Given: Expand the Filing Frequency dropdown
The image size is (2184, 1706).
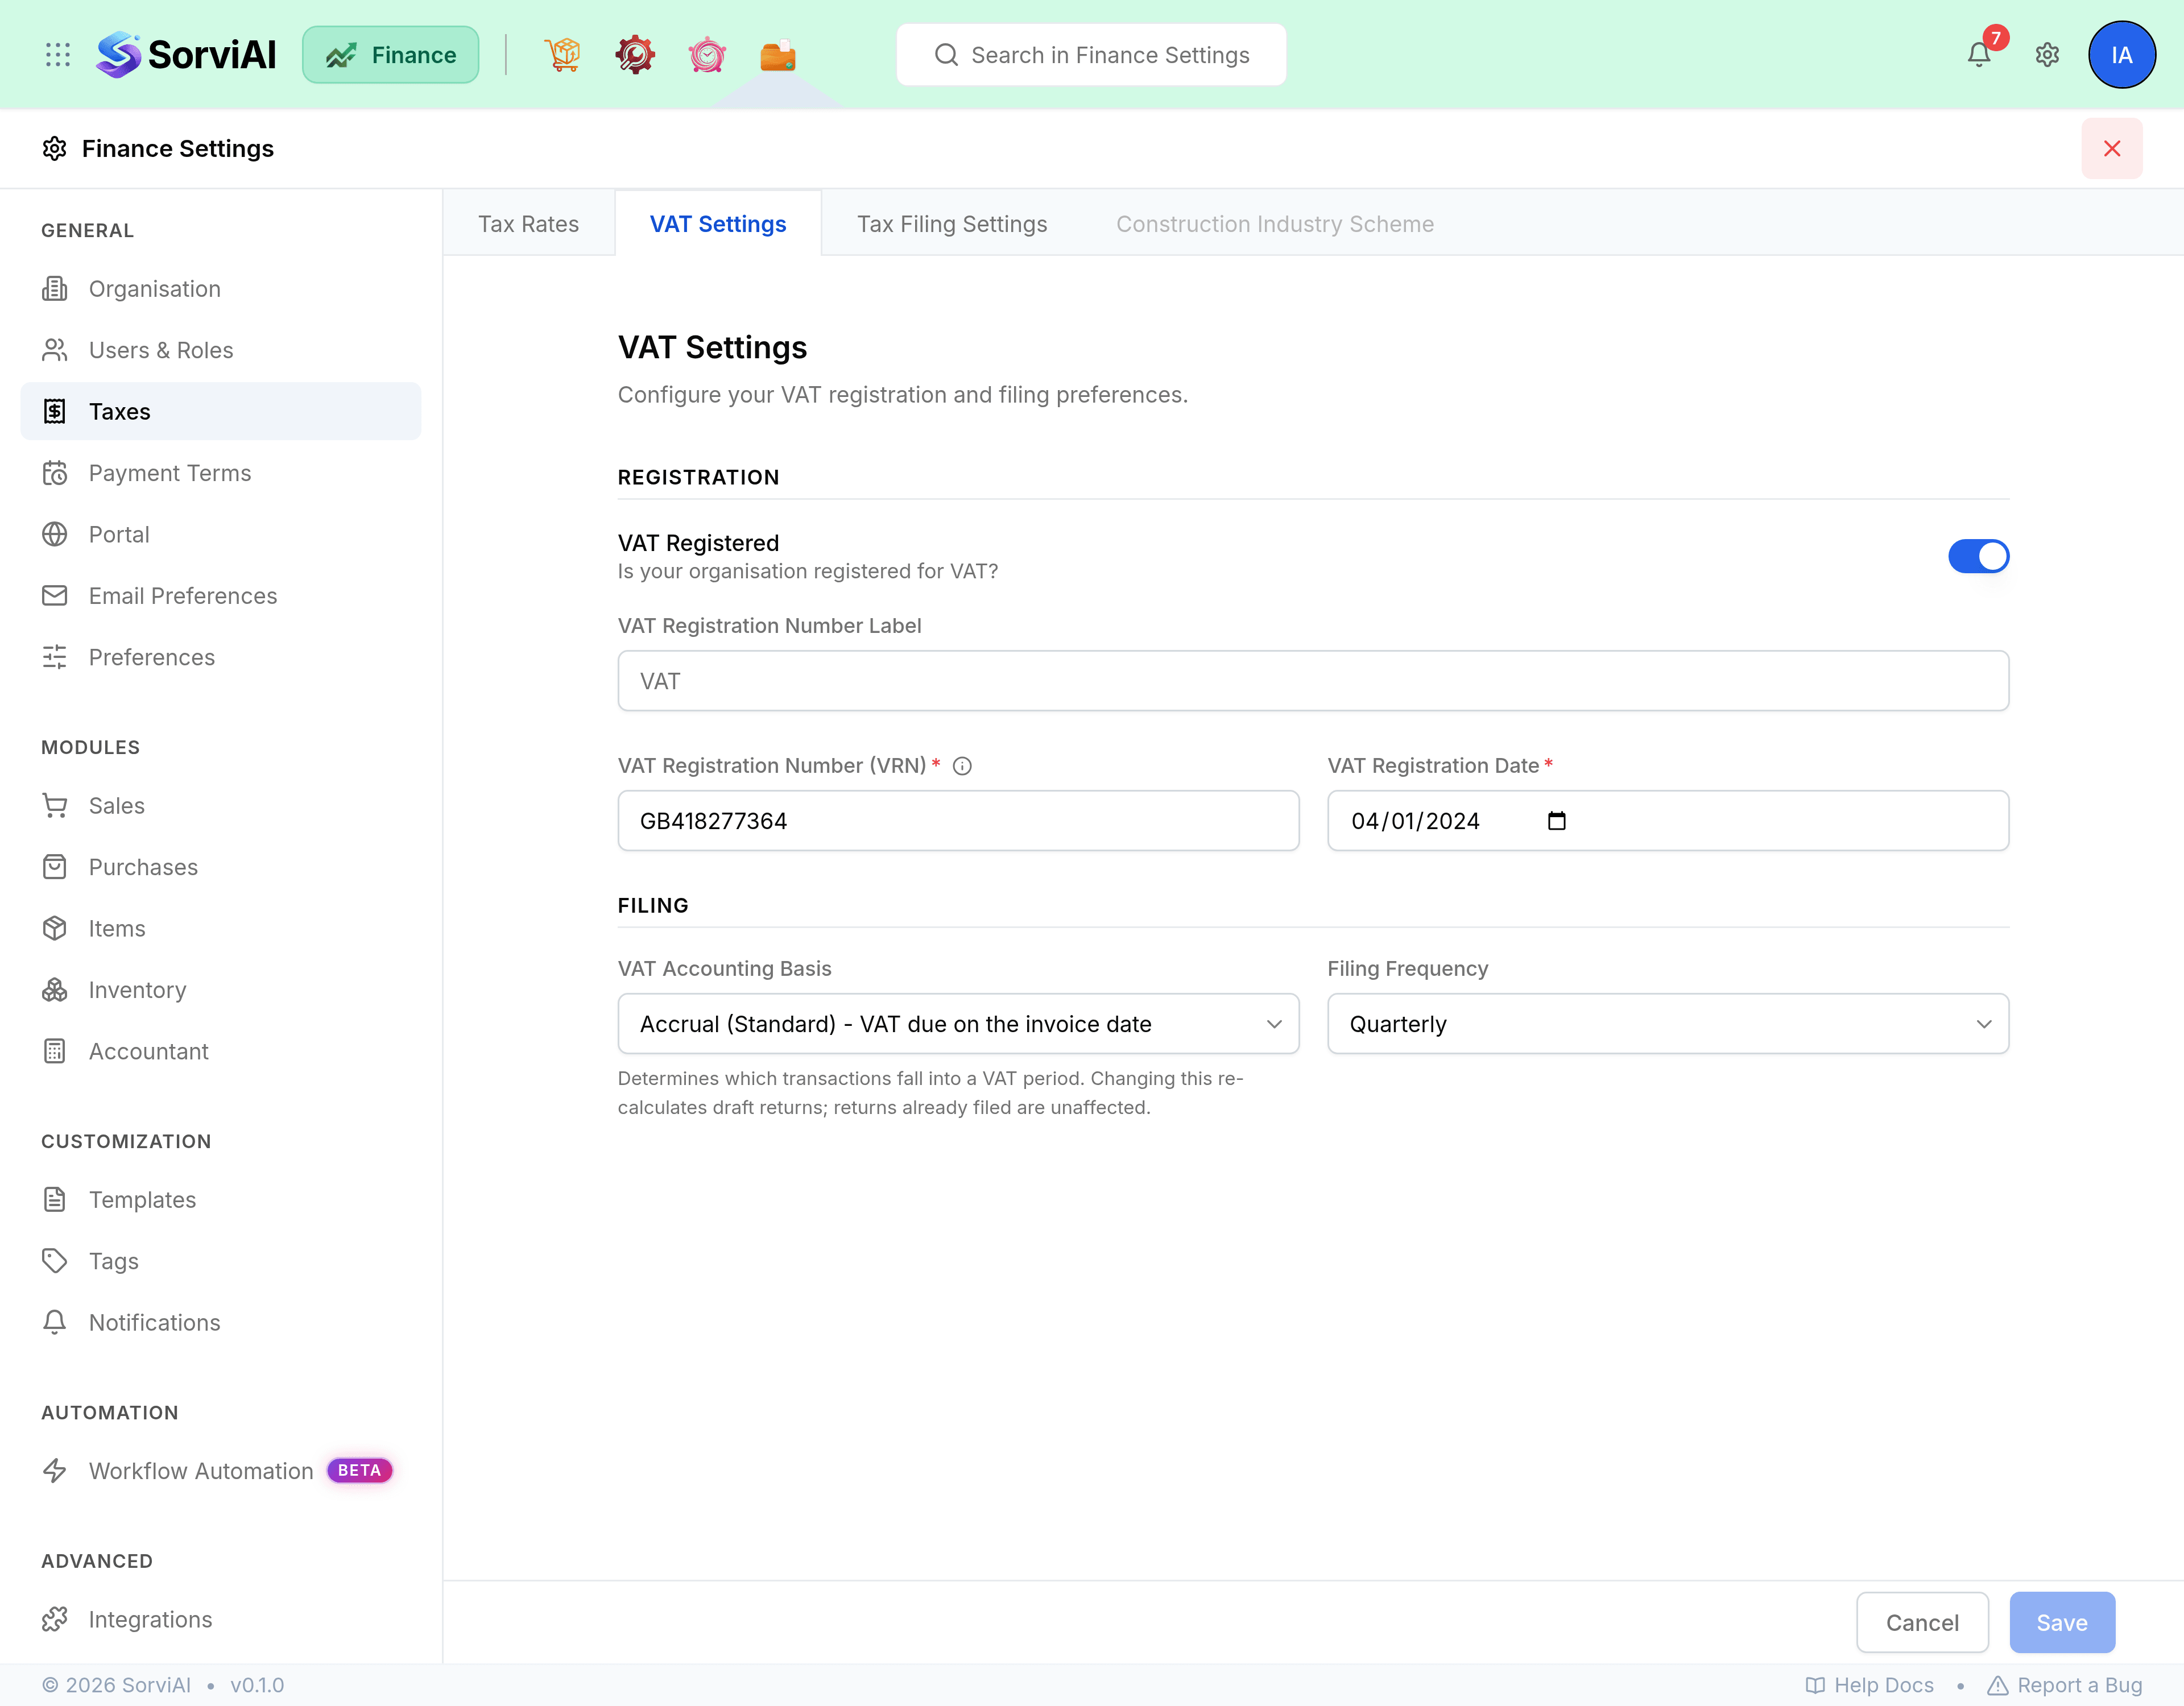Looking at the screenshot, I should pyautogui.click(x=1668, y=1024).
